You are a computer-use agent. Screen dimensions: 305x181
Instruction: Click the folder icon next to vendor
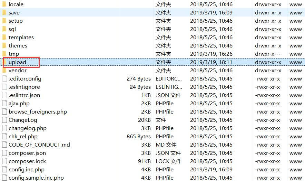pos(4,70)
